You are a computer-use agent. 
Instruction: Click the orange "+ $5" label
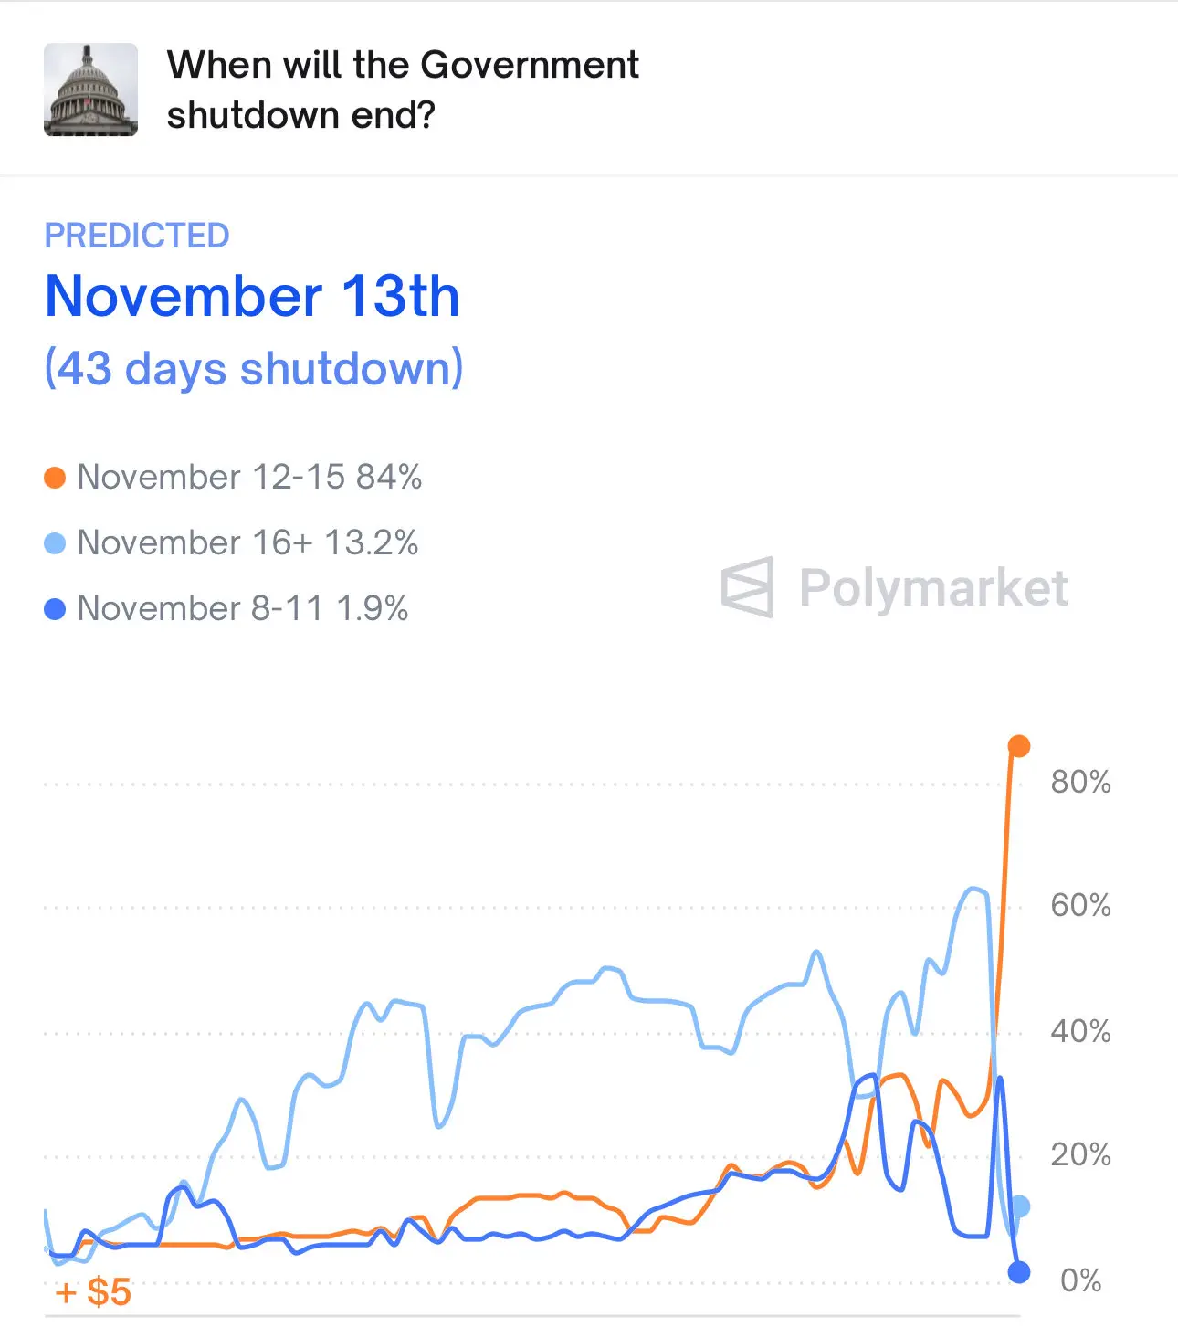pos(93,1292)
